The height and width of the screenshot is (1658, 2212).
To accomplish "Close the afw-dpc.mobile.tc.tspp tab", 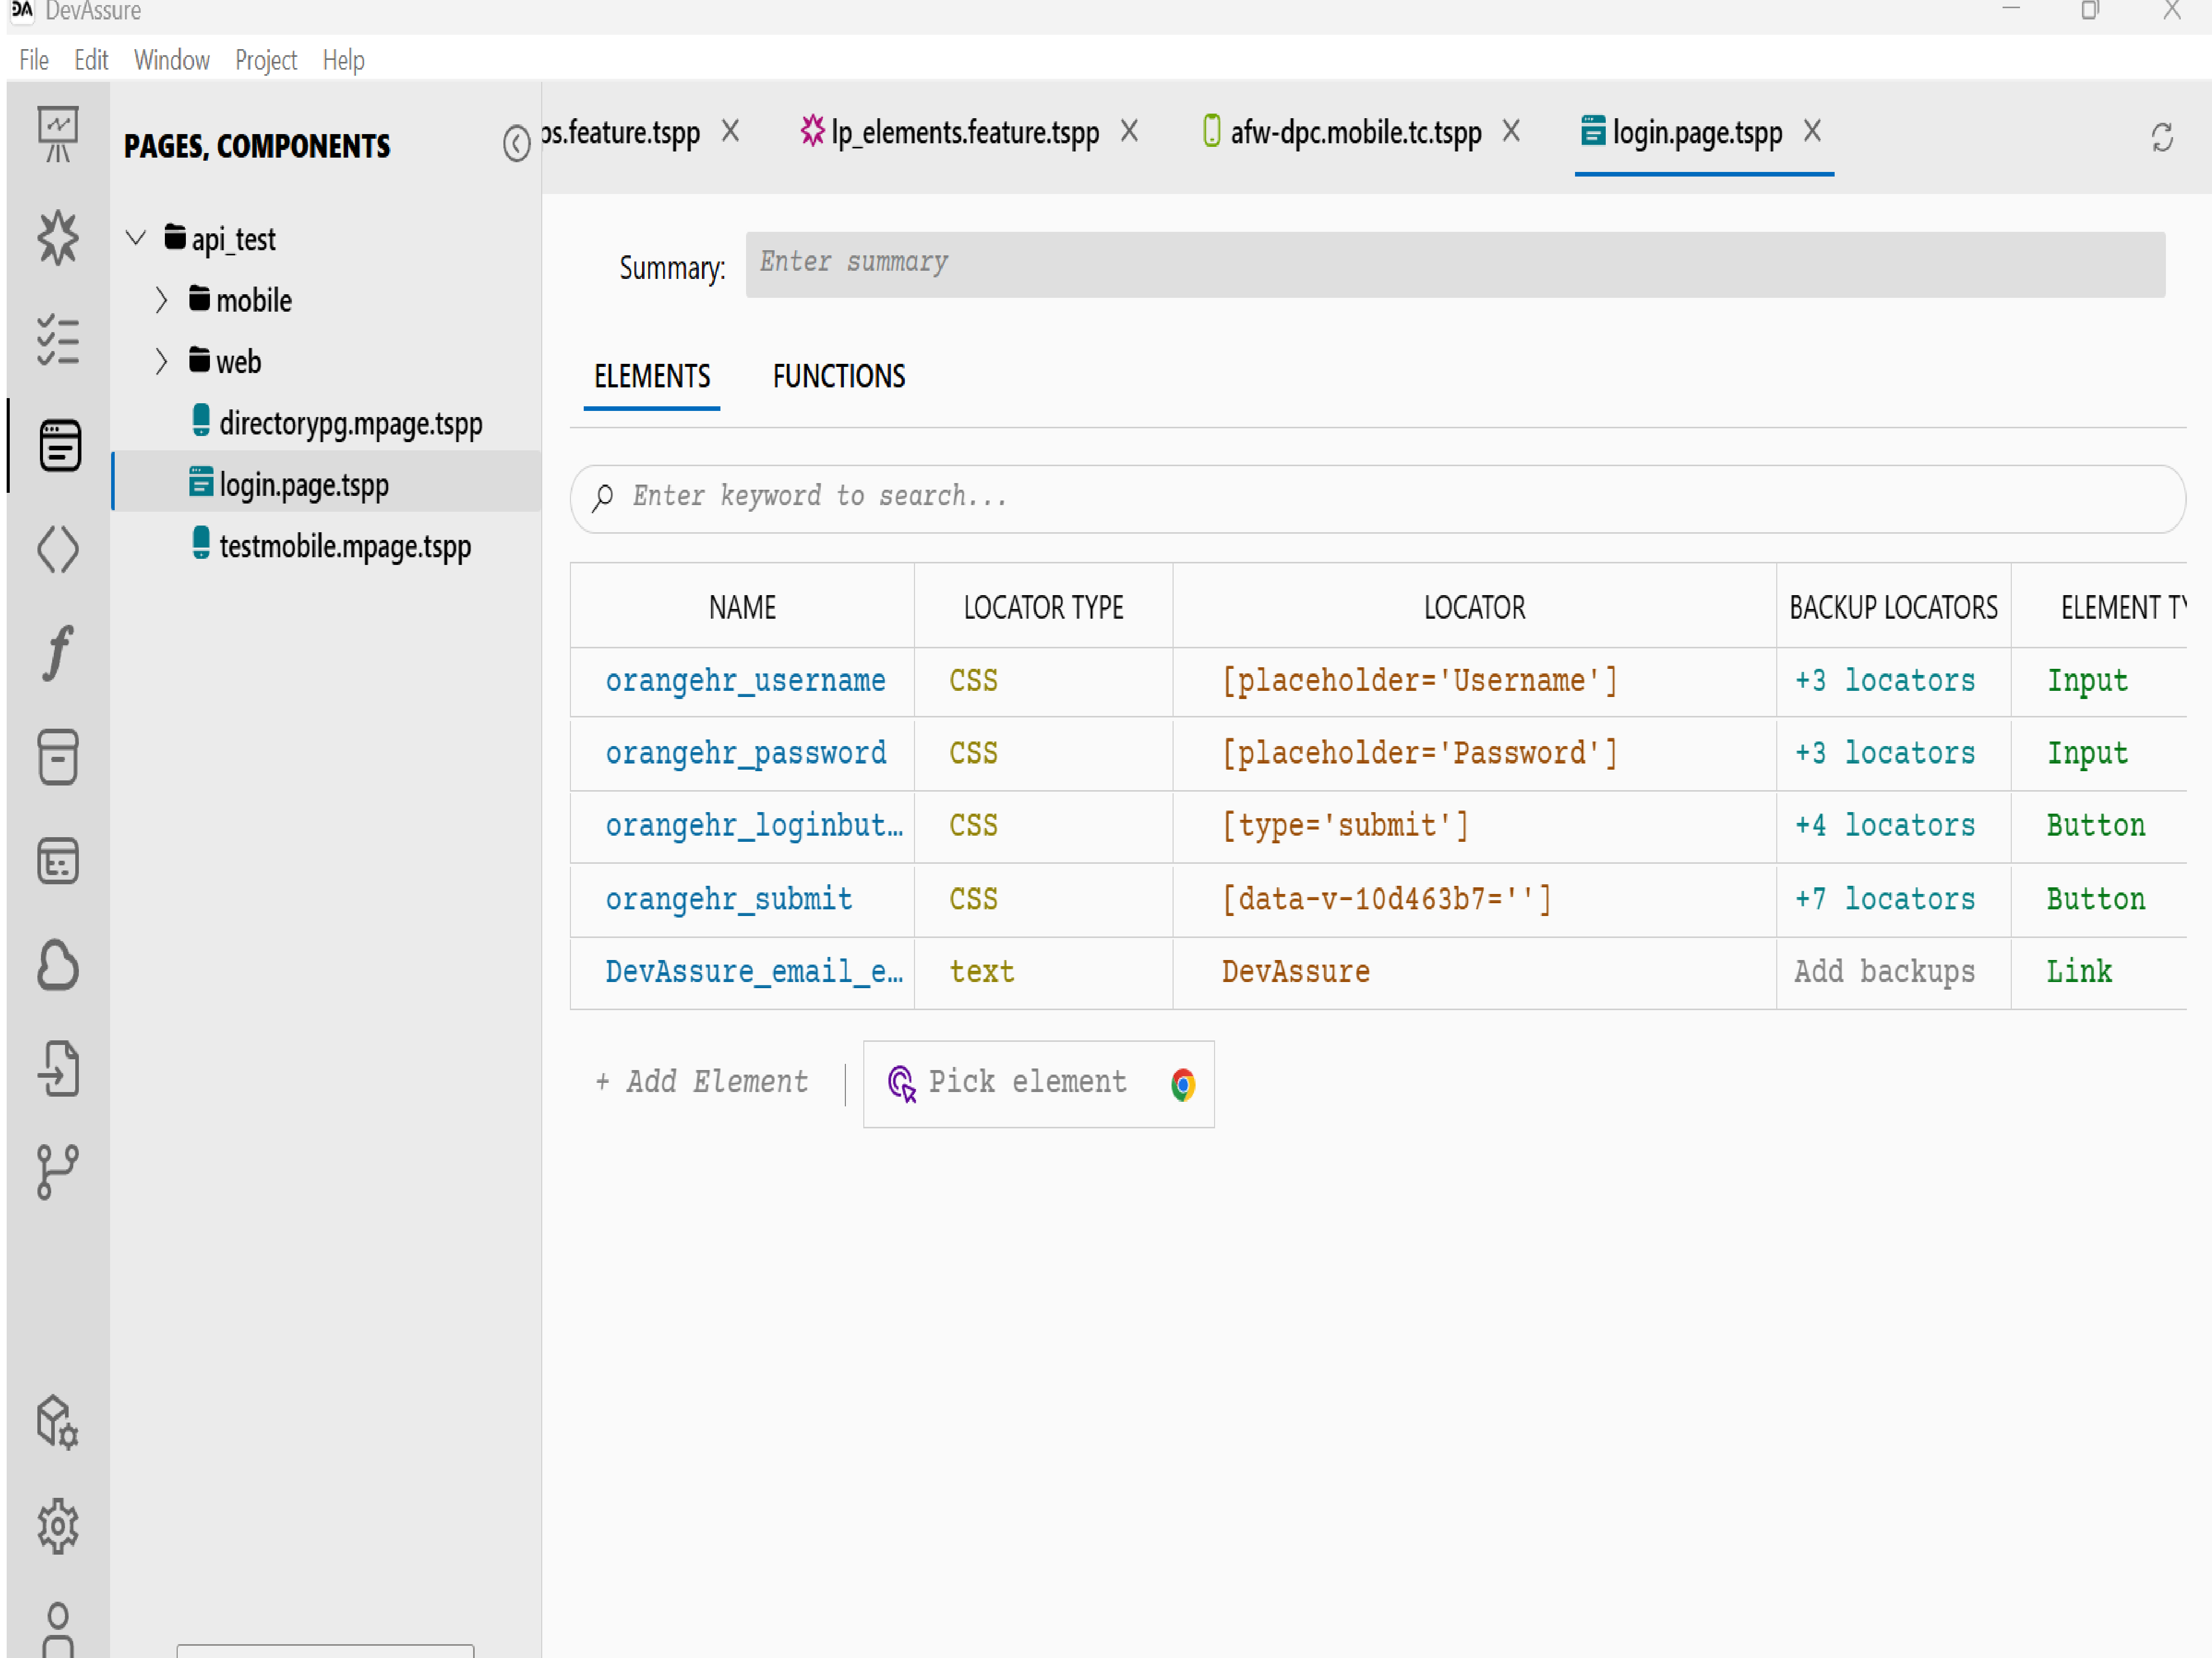I will pyautogui.click(x=1510, y=131).
